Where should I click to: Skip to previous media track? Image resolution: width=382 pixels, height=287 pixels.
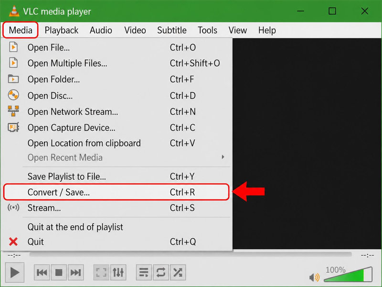click(42, 272)
